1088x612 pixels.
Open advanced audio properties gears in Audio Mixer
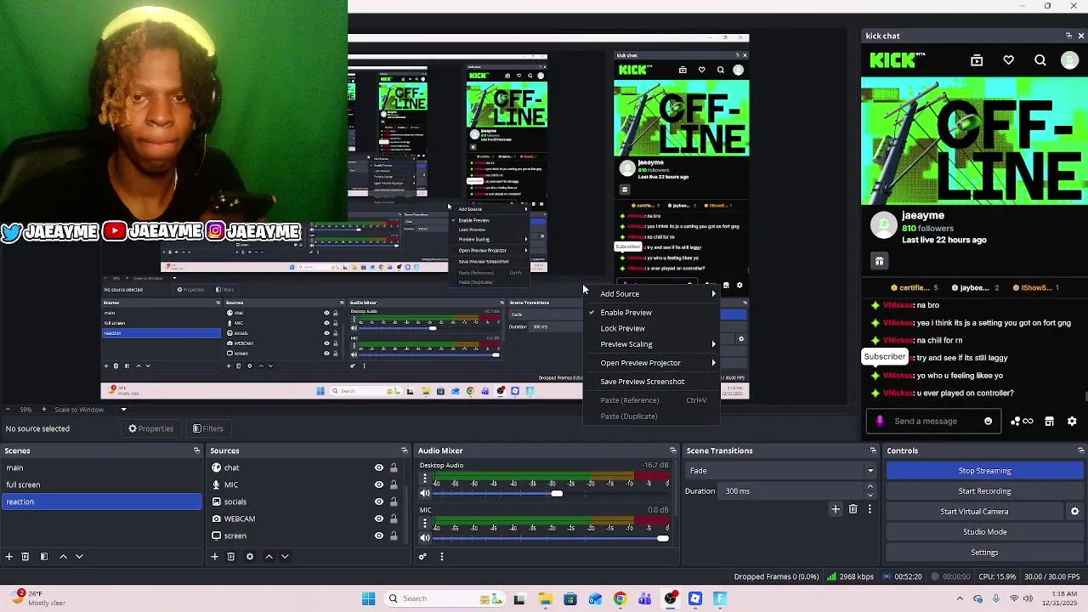[x=422, y=557]
